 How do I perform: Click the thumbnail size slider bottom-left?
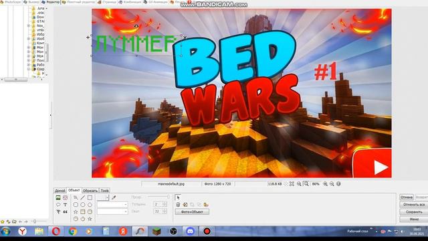39,222
